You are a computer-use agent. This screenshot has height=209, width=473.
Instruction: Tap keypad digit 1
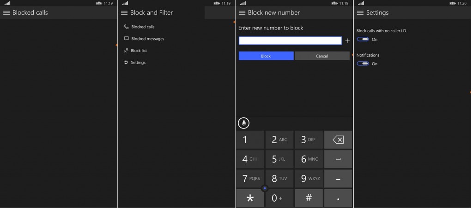tap(250, 139)
